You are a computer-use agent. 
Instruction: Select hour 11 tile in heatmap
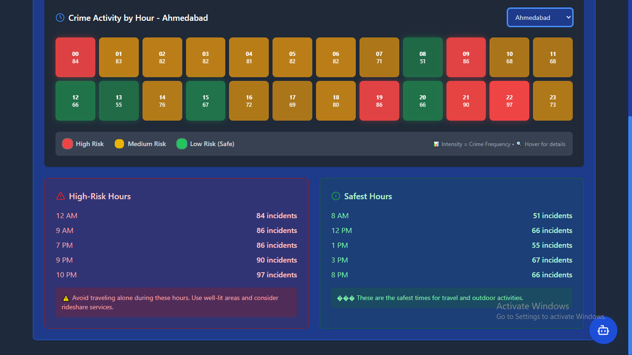click(553, 57)
